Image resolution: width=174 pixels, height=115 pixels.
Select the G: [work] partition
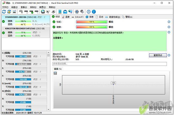[24, 85]
